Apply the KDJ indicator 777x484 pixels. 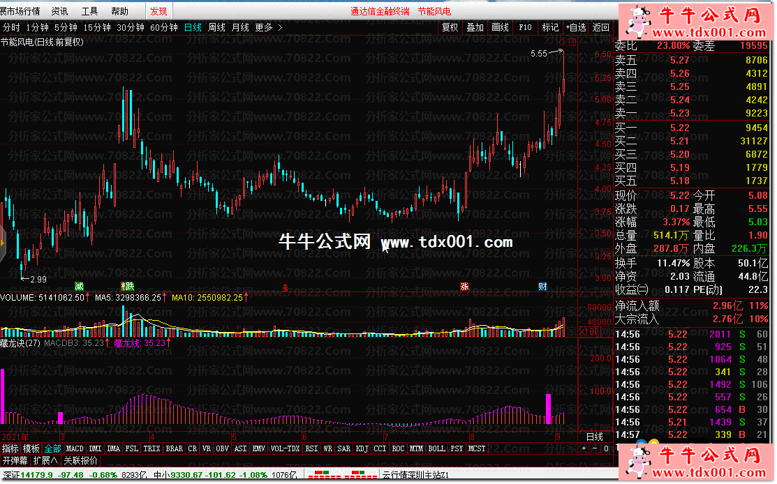click(x=362, y=449)
